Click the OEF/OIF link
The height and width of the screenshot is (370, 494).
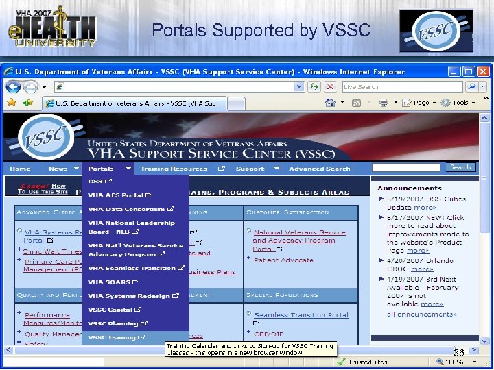coord(269,334)
